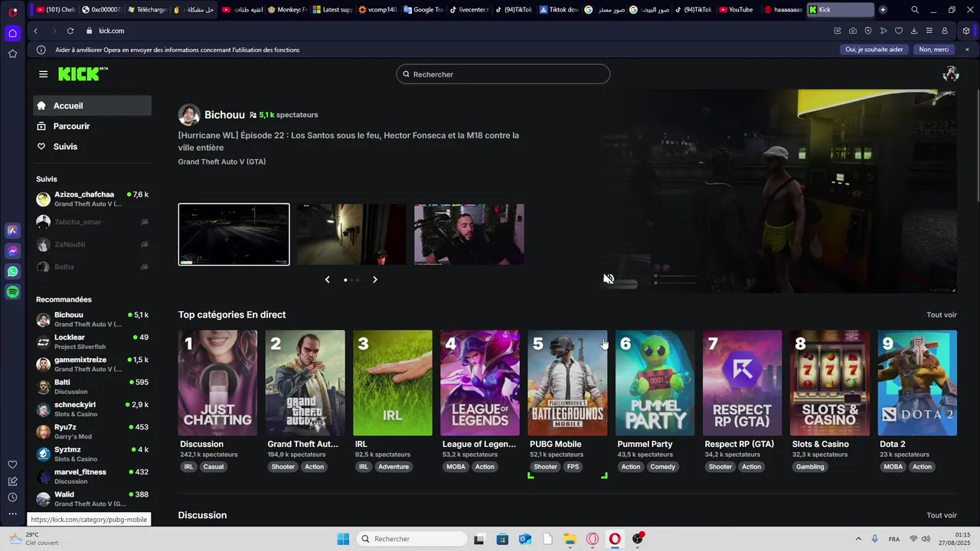Show previous featured streams carousel arrow

[327, 280]
